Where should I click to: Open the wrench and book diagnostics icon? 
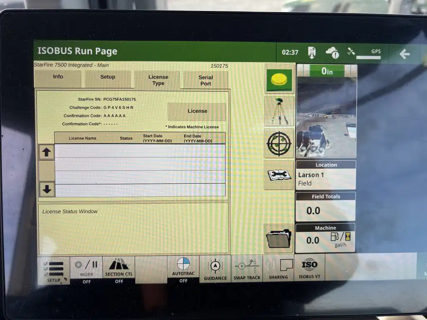tap(278, 175)
